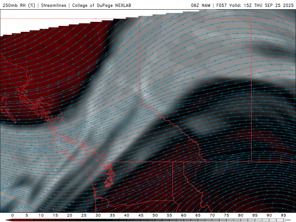Click the "06Z NAM" model run label

[201, 5]
